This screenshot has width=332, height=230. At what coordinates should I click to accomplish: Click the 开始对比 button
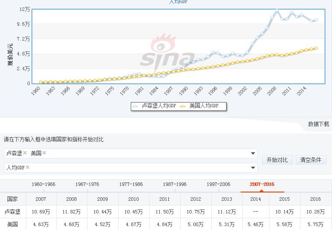(x=277, y=160)
